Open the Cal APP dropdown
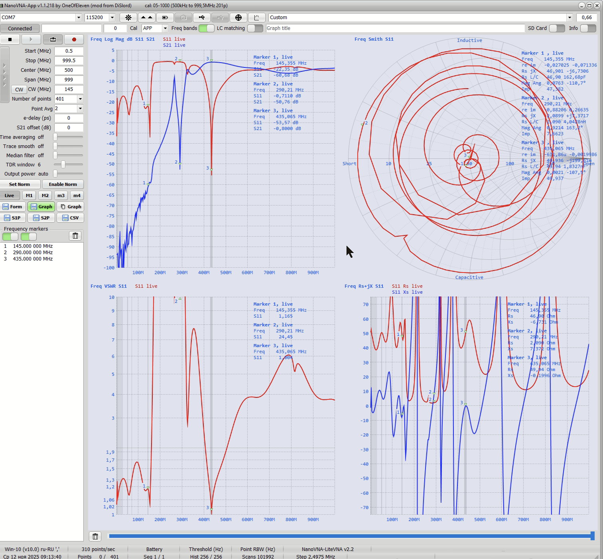The image size is (603, 559). (x=165, y=28)
